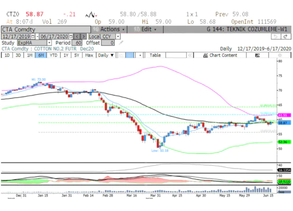This screenshot has height=211, width=293.
Task: Open chart settings gear icon
Action: click(280, 55)
